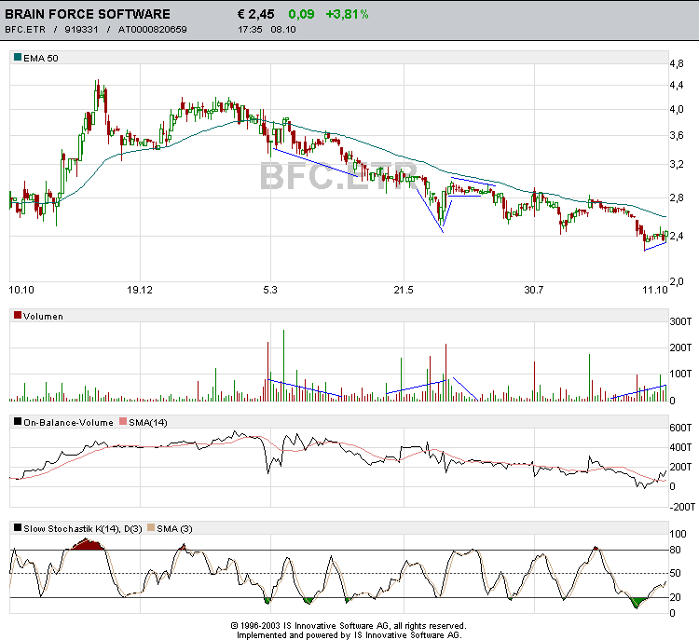Click the BFC.ETR ticker symbol in header
Screen dimensions: 699x640
tap(24, 30)
